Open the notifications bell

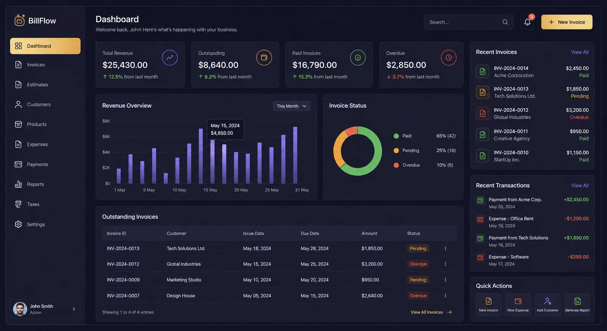[x=527, y=22]
